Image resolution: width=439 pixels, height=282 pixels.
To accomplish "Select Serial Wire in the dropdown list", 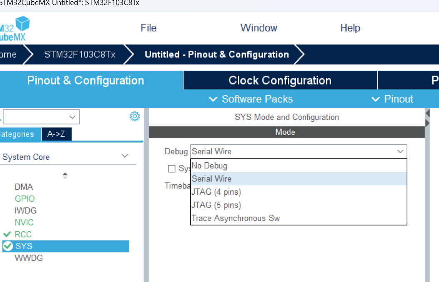I will coord(299,179).
